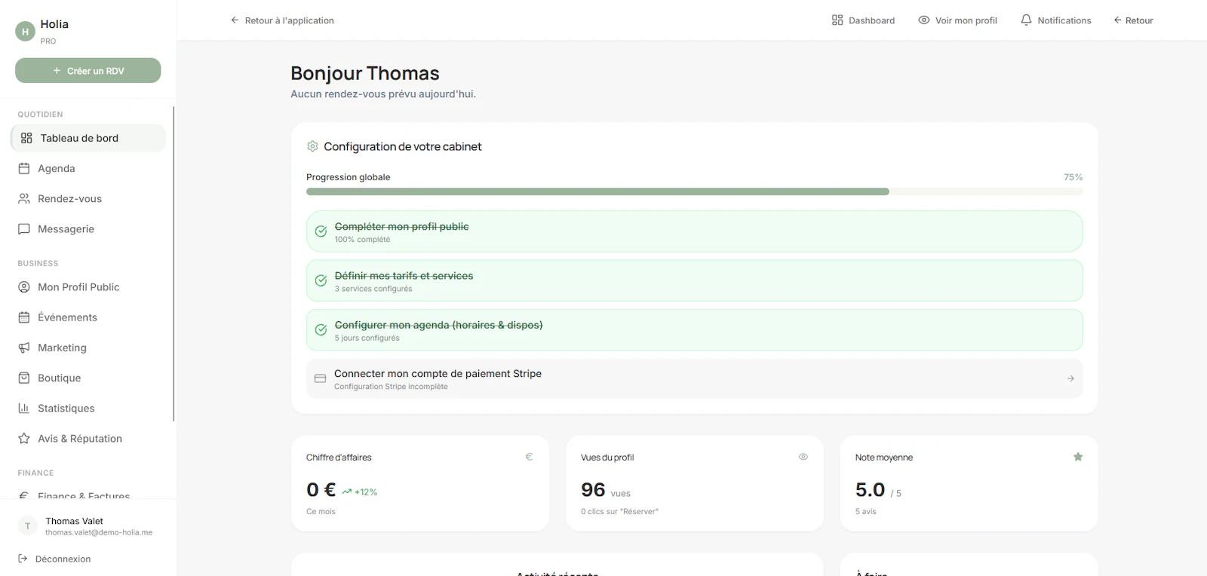
Task: Click the Stripe payment card icon
Action: tap(320, 378)
